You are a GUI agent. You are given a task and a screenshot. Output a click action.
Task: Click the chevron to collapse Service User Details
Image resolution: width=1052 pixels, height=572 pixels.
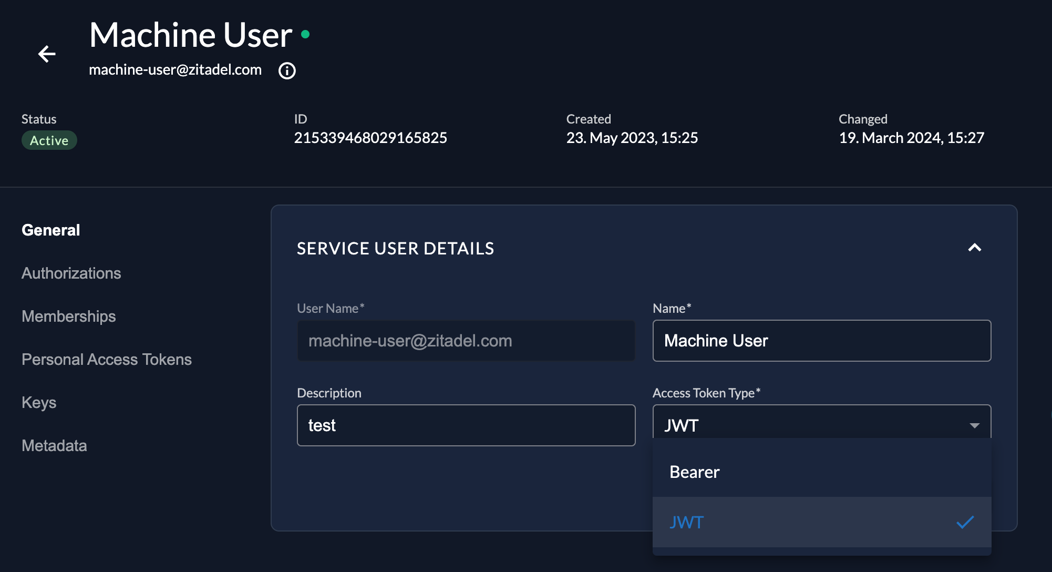[x=975, y=248]
